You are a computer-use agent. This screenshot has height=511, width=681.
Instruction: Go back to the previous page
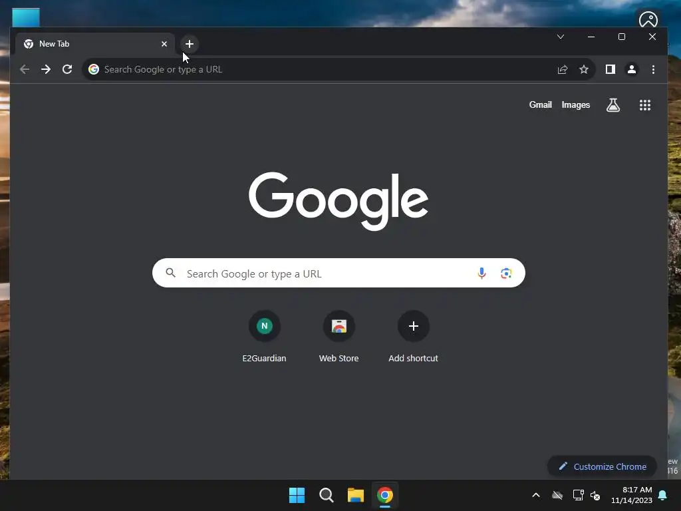pyautogui.click(x=25, y=69)
